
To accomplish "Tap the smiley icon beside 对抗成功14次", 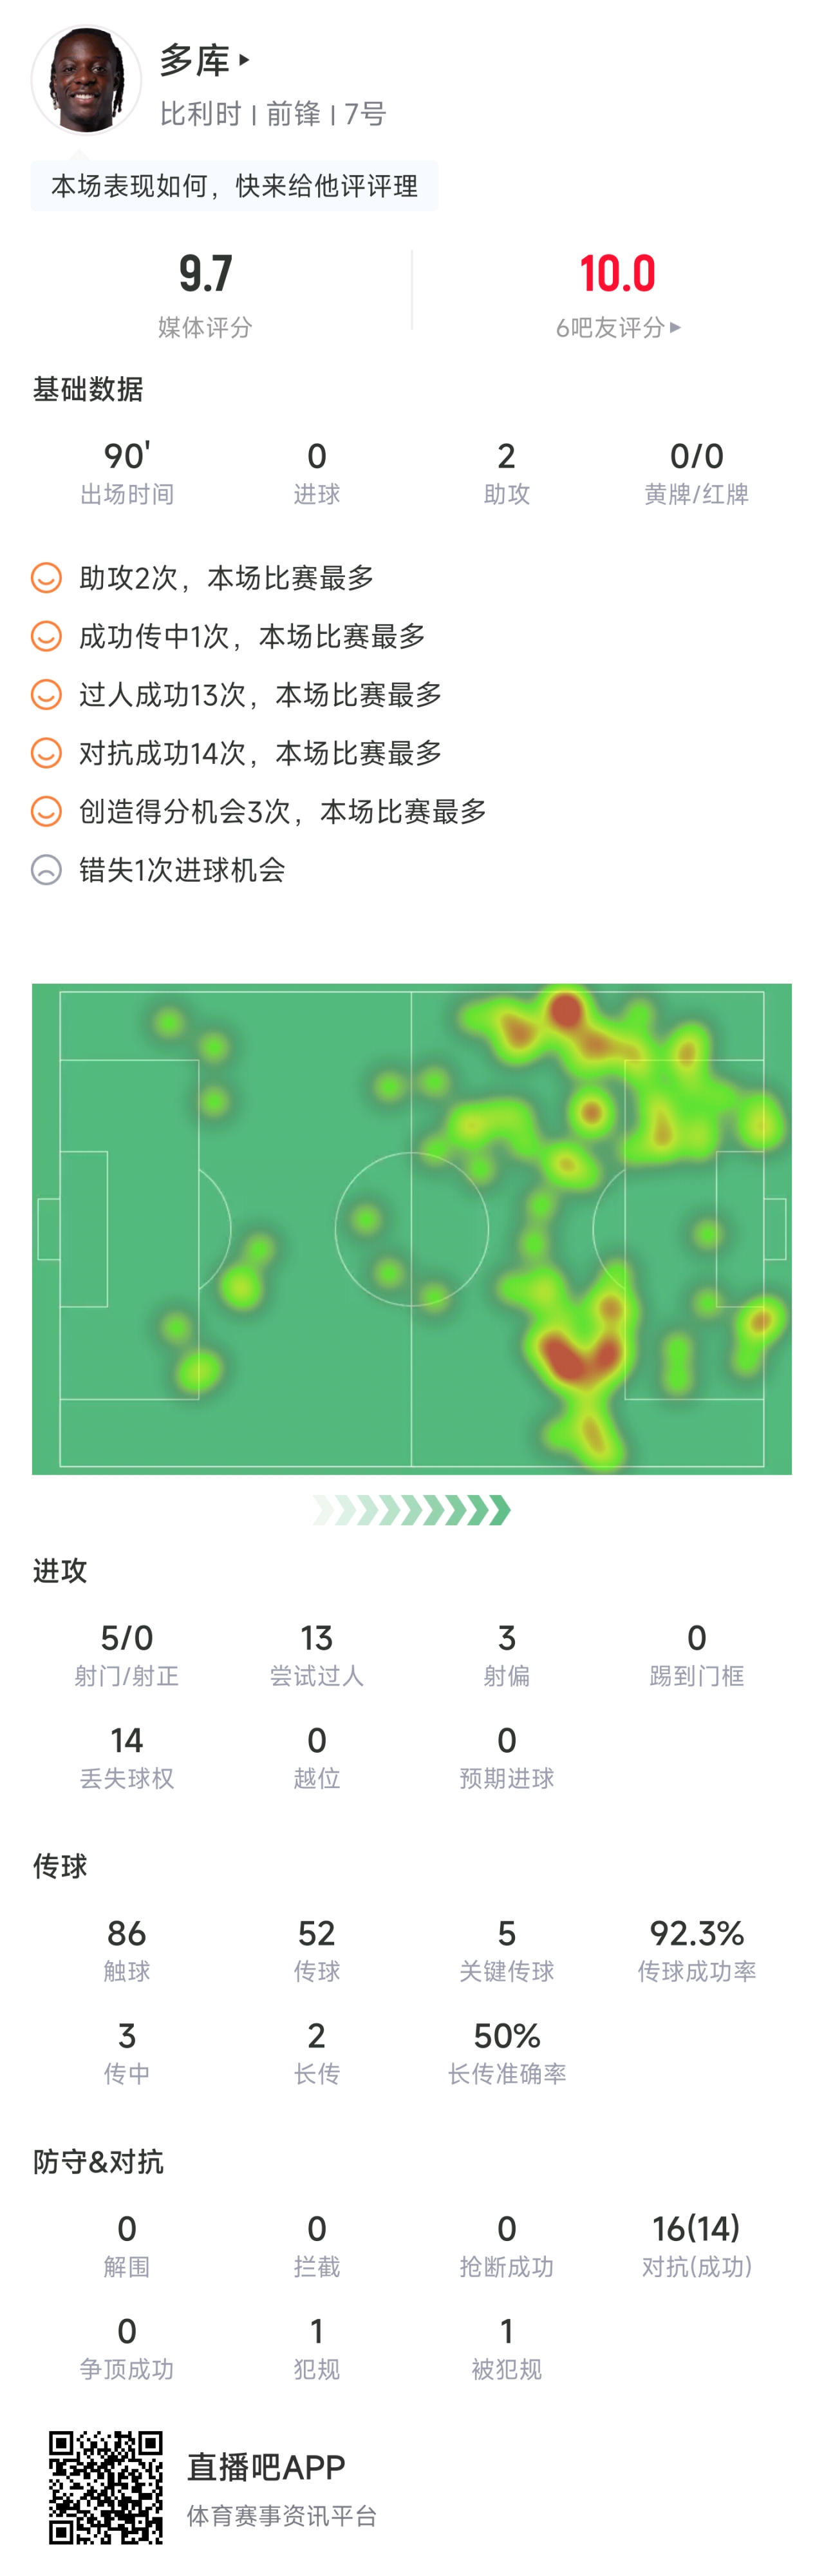I will (x=46, y=753).
